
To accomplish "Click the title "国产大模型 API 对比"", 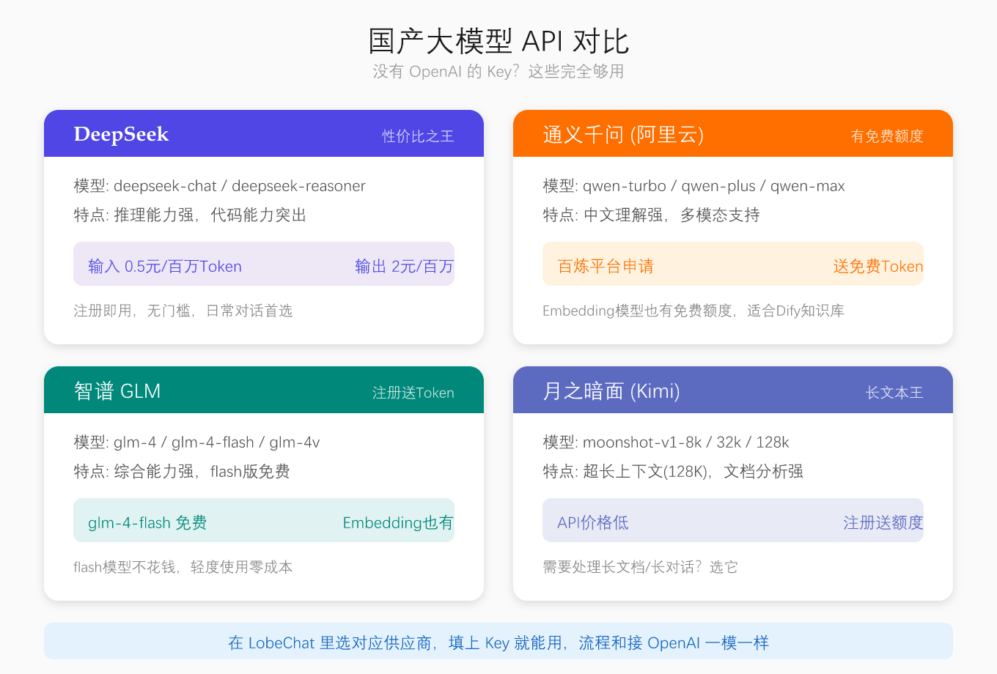I will 498,41.
